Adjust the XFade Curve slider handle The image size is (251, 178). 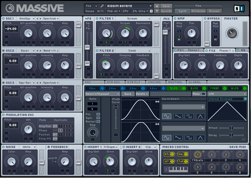coord(116,107)
